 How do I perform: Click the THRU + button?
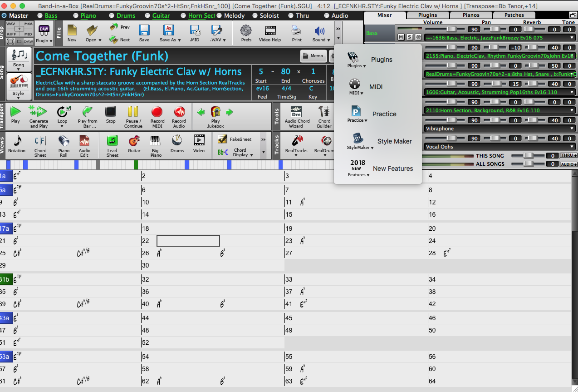[568, 155]
